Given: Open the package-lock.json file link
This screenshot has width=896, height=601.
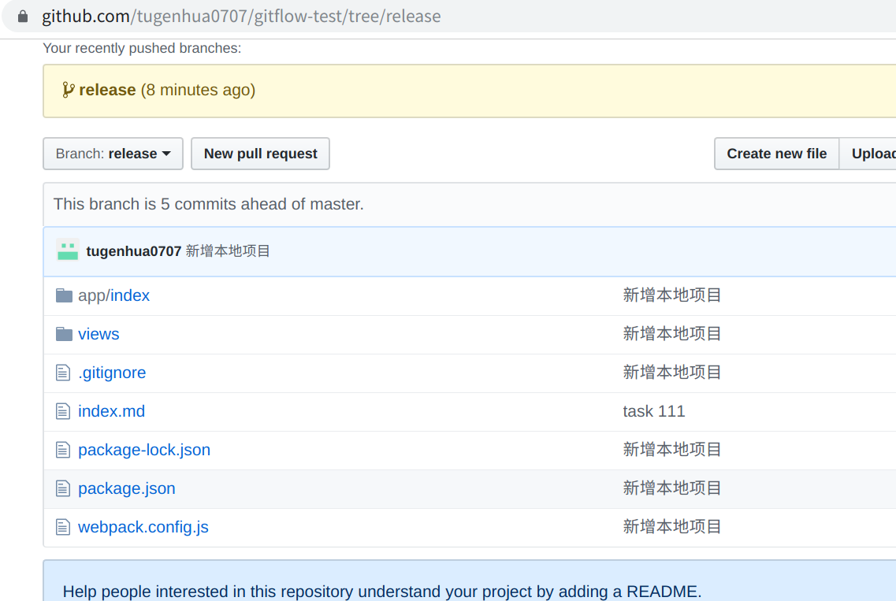Looking at the screenshot, I should pyautogui.click(x=144, y=450).
